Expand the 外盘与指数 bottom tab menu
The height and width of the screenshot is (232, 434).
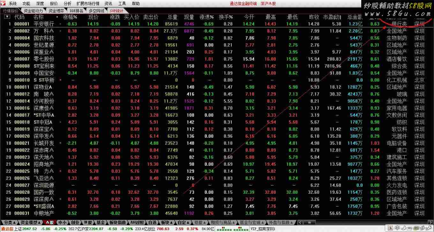[281, 222]
